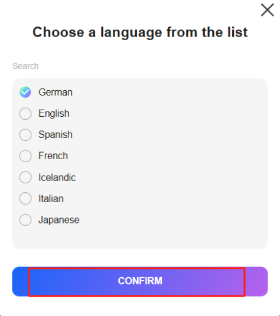
Task: Choose the Japanese radio button
Action: point(25,220)
